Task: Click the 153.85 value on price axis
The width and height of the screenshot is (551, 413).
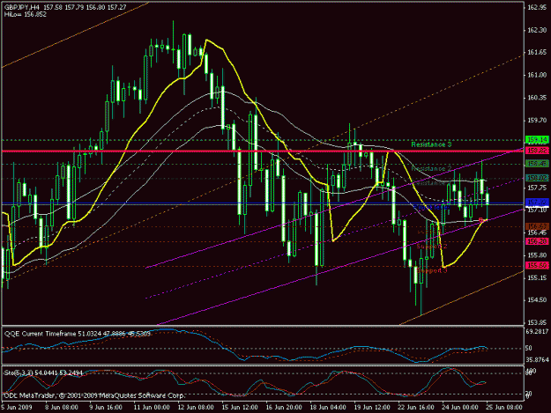Action: point(537,322)
